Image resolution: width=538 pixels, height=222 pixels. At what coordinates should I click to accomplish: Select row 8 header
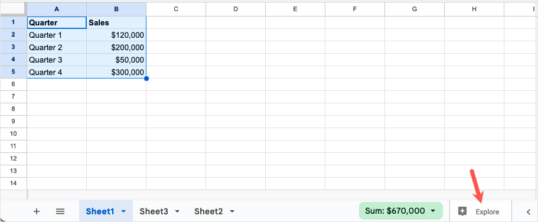(x=14, y=109)
